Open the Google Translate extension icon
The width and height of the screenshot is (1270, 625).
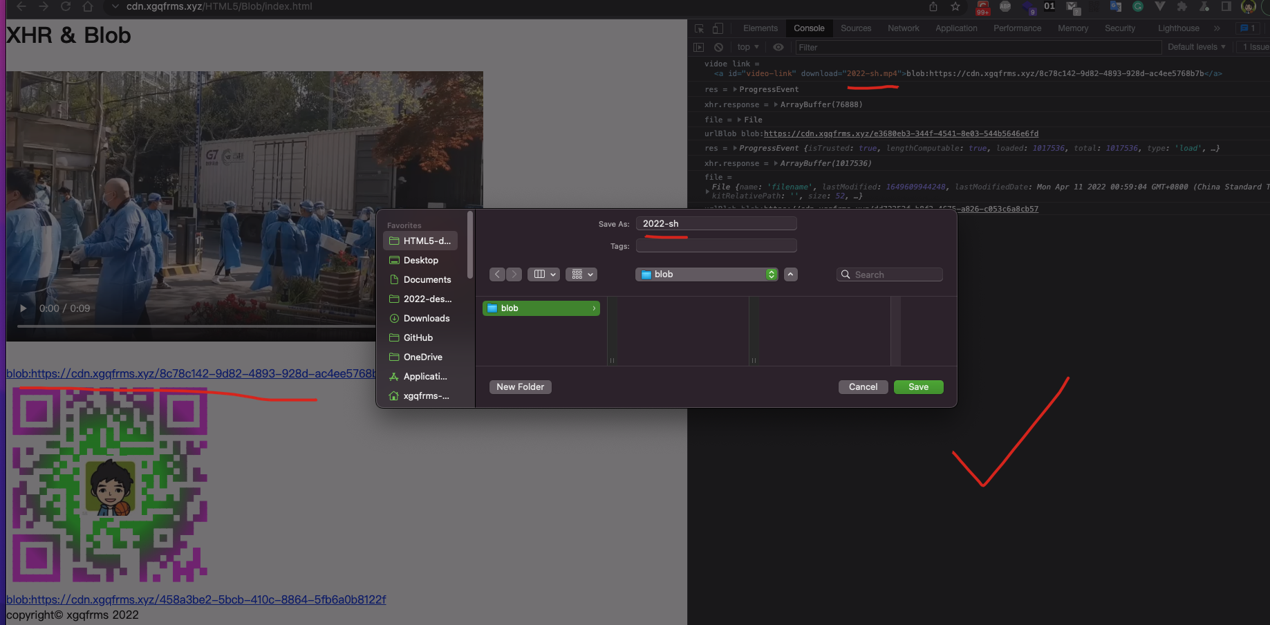[1116, 6]
